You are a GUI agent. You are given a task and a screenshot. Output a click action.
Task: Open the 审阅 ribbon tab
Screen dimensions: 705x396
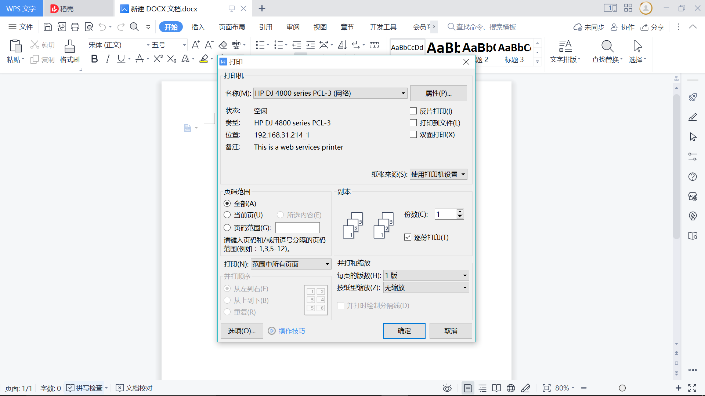pos(293,27)
